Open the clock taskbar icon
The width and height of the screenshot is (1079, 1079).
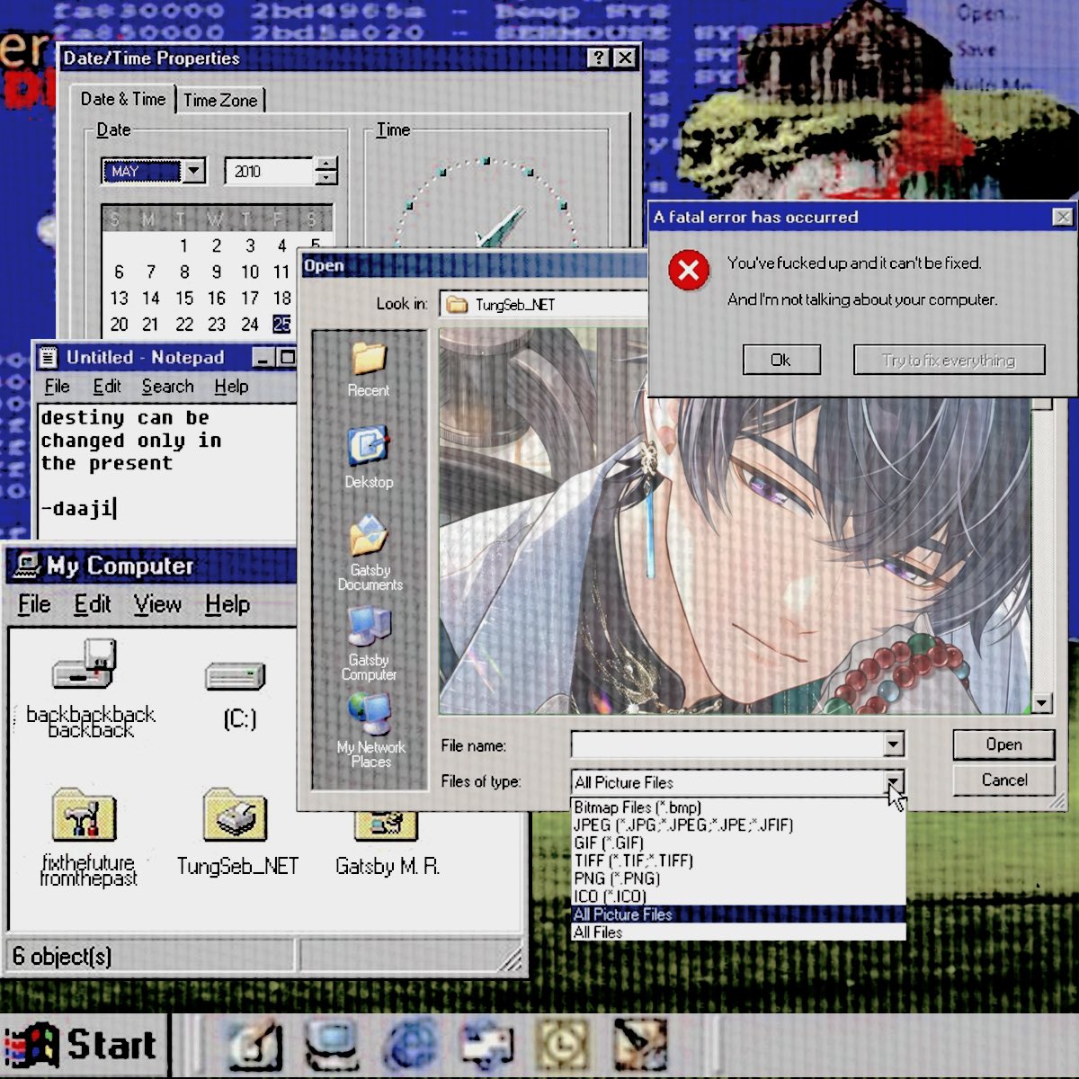[563, 1046]
